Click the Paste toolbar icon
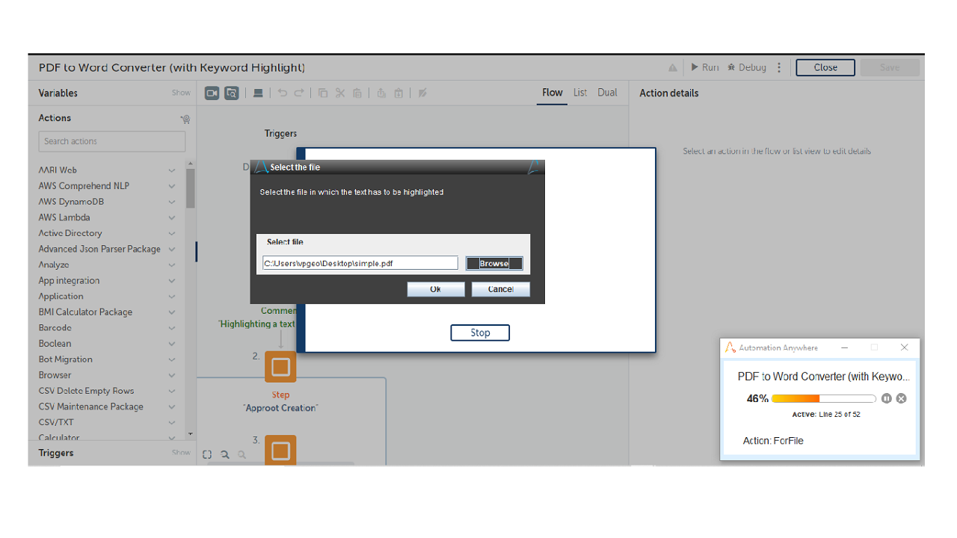The width and height of the screenshot is (957, 538). [357, 93]
